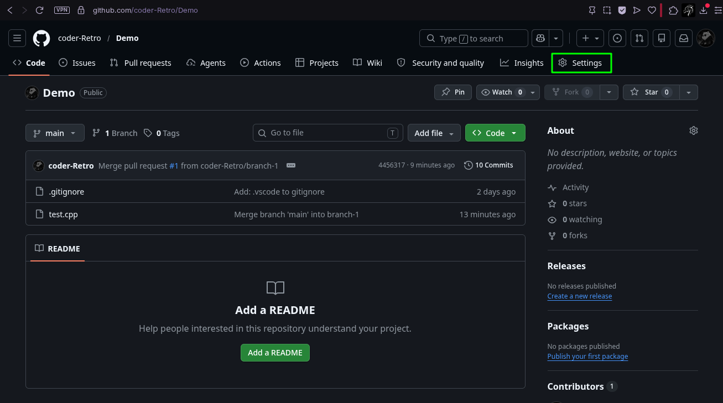This screenshot has width=723, height=403.
Task: Switch to the Code tab
Action: [29, 63]
